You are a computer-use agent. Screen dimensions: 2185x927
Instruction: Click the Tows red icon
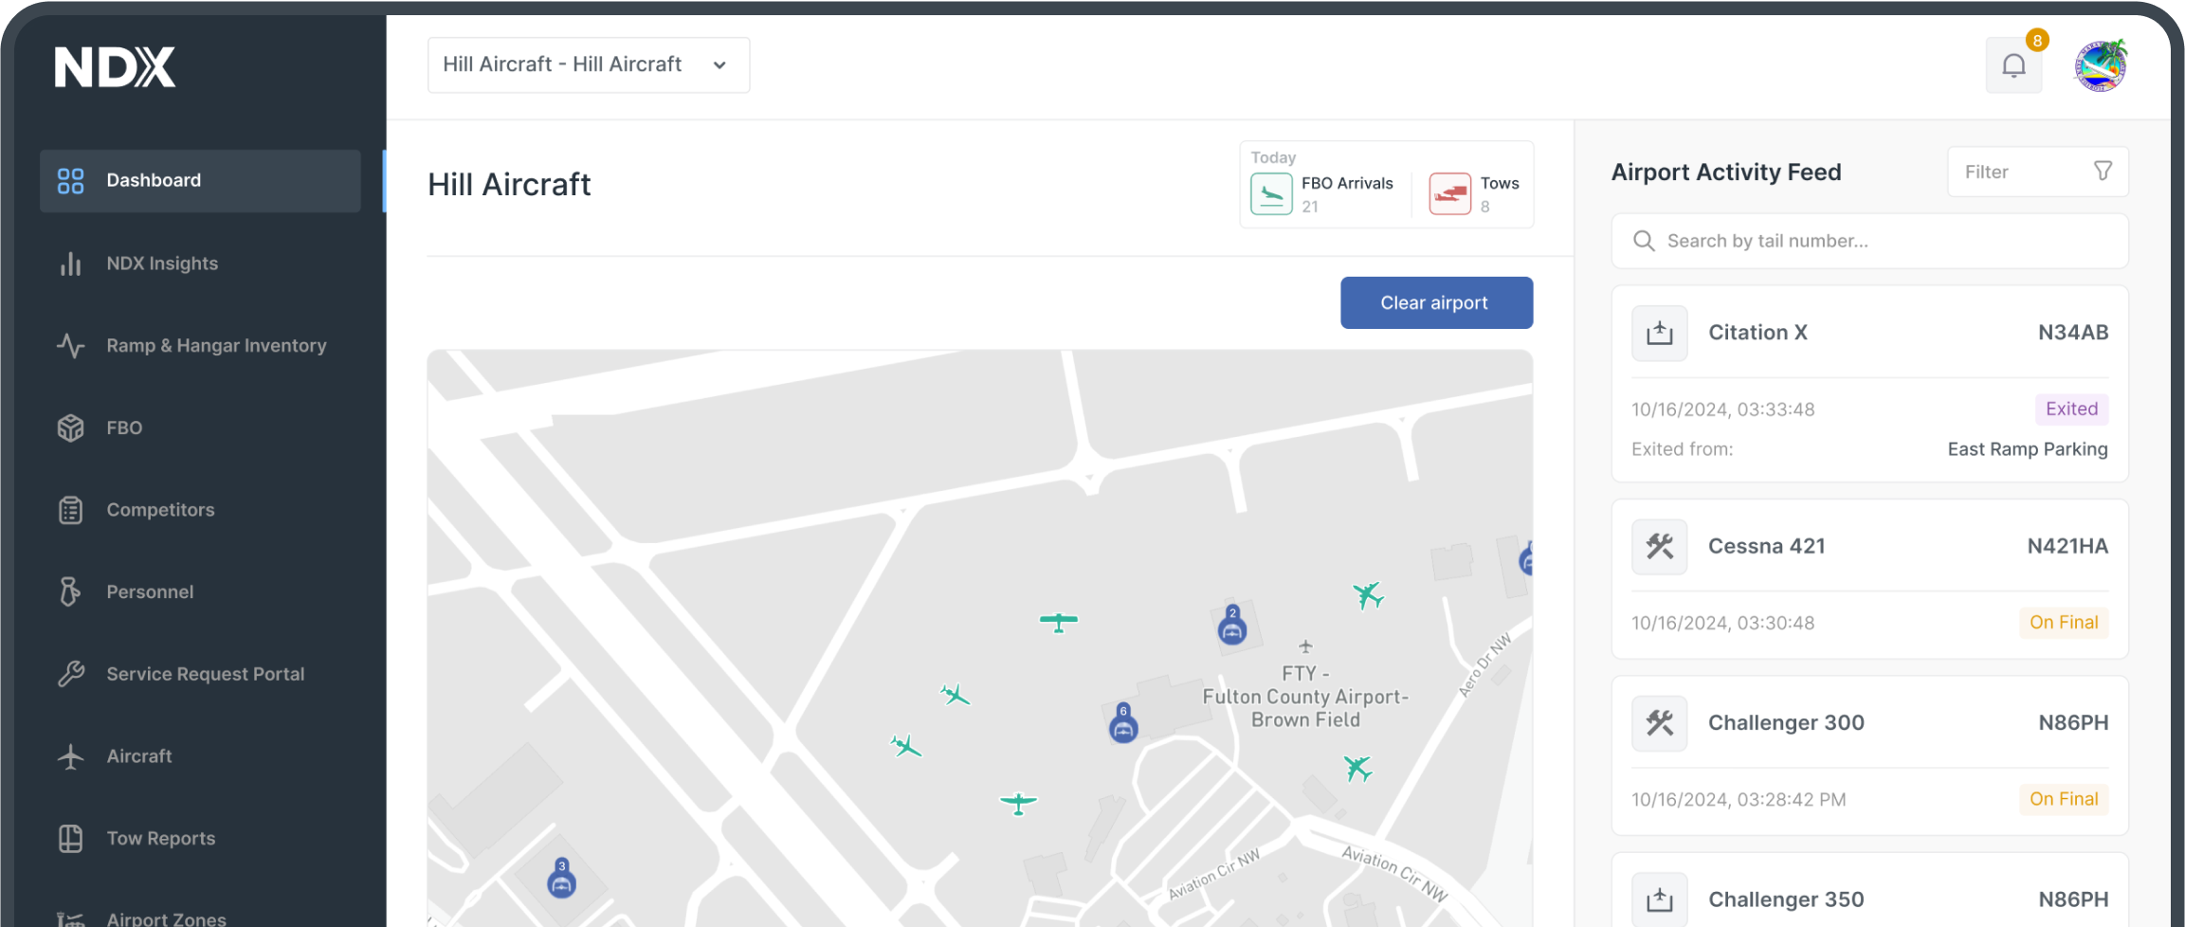[1450, 194]
